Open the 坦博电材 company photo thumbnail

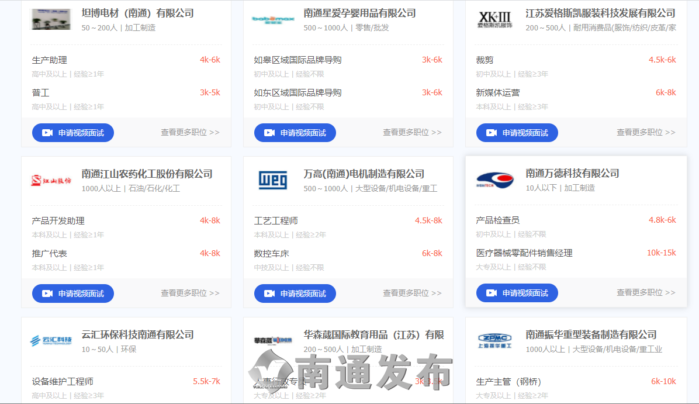(x=51, y=19)
